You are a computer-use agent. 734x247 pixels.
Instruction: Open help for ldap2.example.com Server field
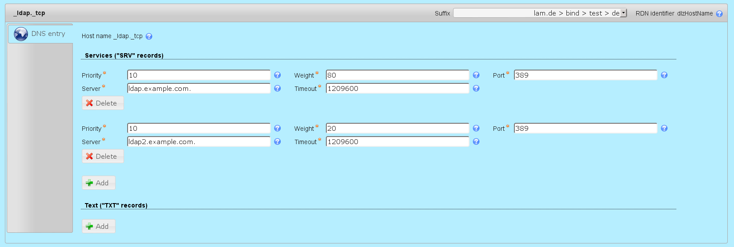(x=277, y=142)
